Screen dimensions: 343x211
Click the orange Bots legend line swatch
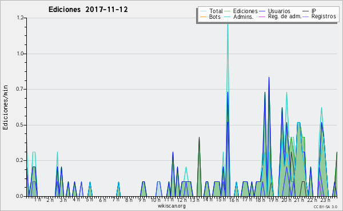203,17
